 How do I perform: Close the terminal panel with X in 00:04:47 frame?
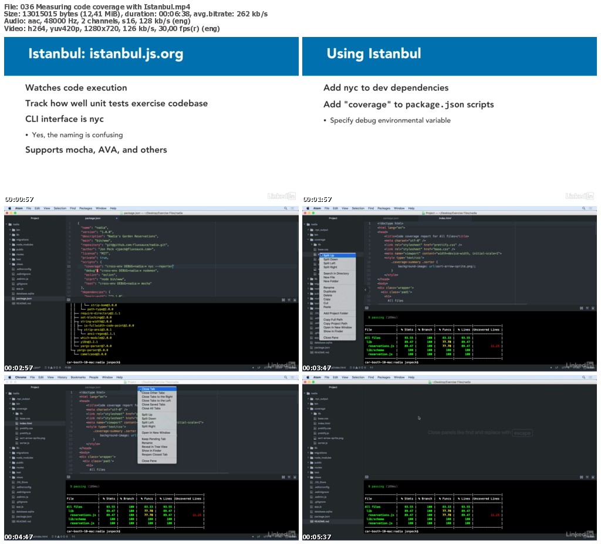point(295,477)
